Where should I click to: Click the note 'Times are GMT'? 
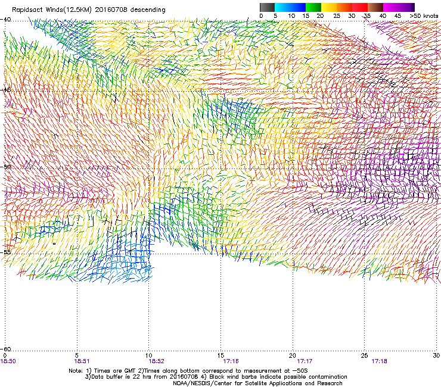[114, 371]
